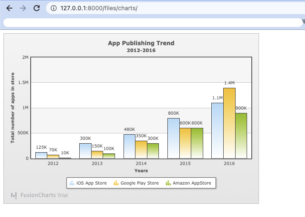Reload the page with refresh icon
The height and width of the screenshot is (217, 305).
37,8
